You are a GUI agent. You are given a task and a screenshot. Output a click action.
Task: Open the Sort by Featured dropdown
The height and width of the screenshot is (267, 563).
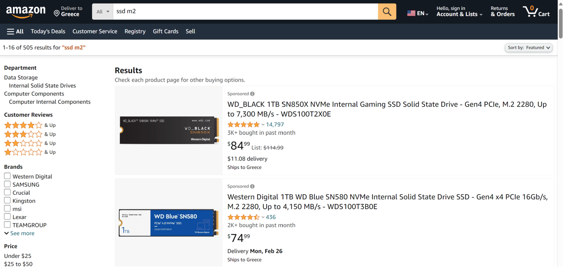tap(528, 48)
